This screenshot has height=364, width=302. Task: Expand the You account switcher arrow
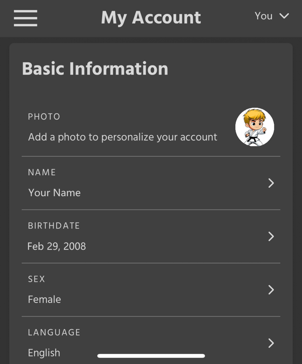click(x=284, y=16)
